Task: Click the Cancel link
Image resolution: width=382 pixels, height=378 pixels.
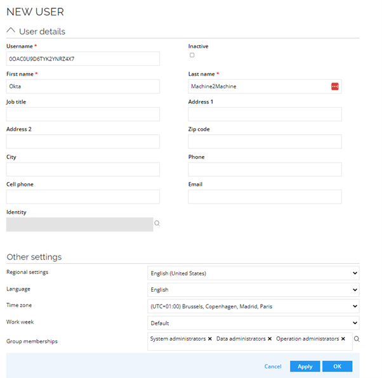Action: (273, 367)
